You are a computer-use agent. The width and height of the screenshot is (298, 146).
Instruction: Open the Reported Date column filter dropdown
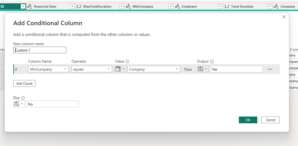point(72,6)
